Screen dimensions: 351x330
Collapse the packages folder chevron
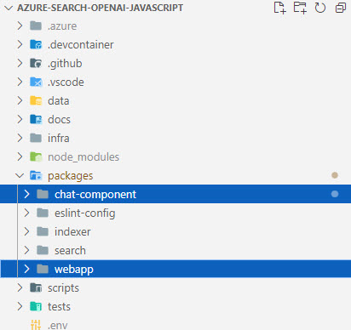[20, 175]
